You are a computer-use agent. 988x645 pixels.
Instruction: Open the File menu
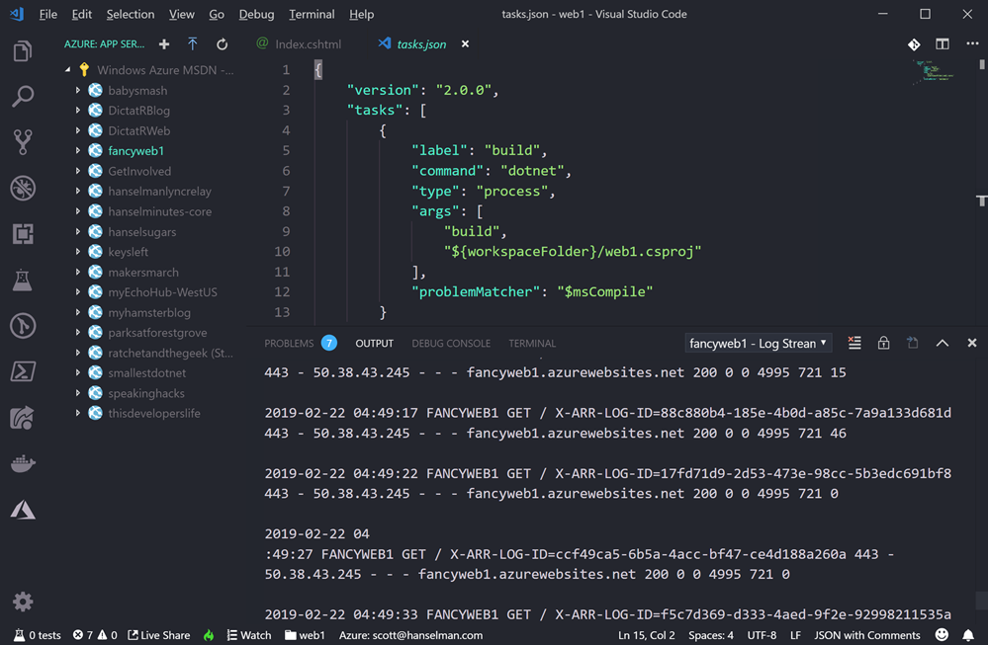(47, 14)
